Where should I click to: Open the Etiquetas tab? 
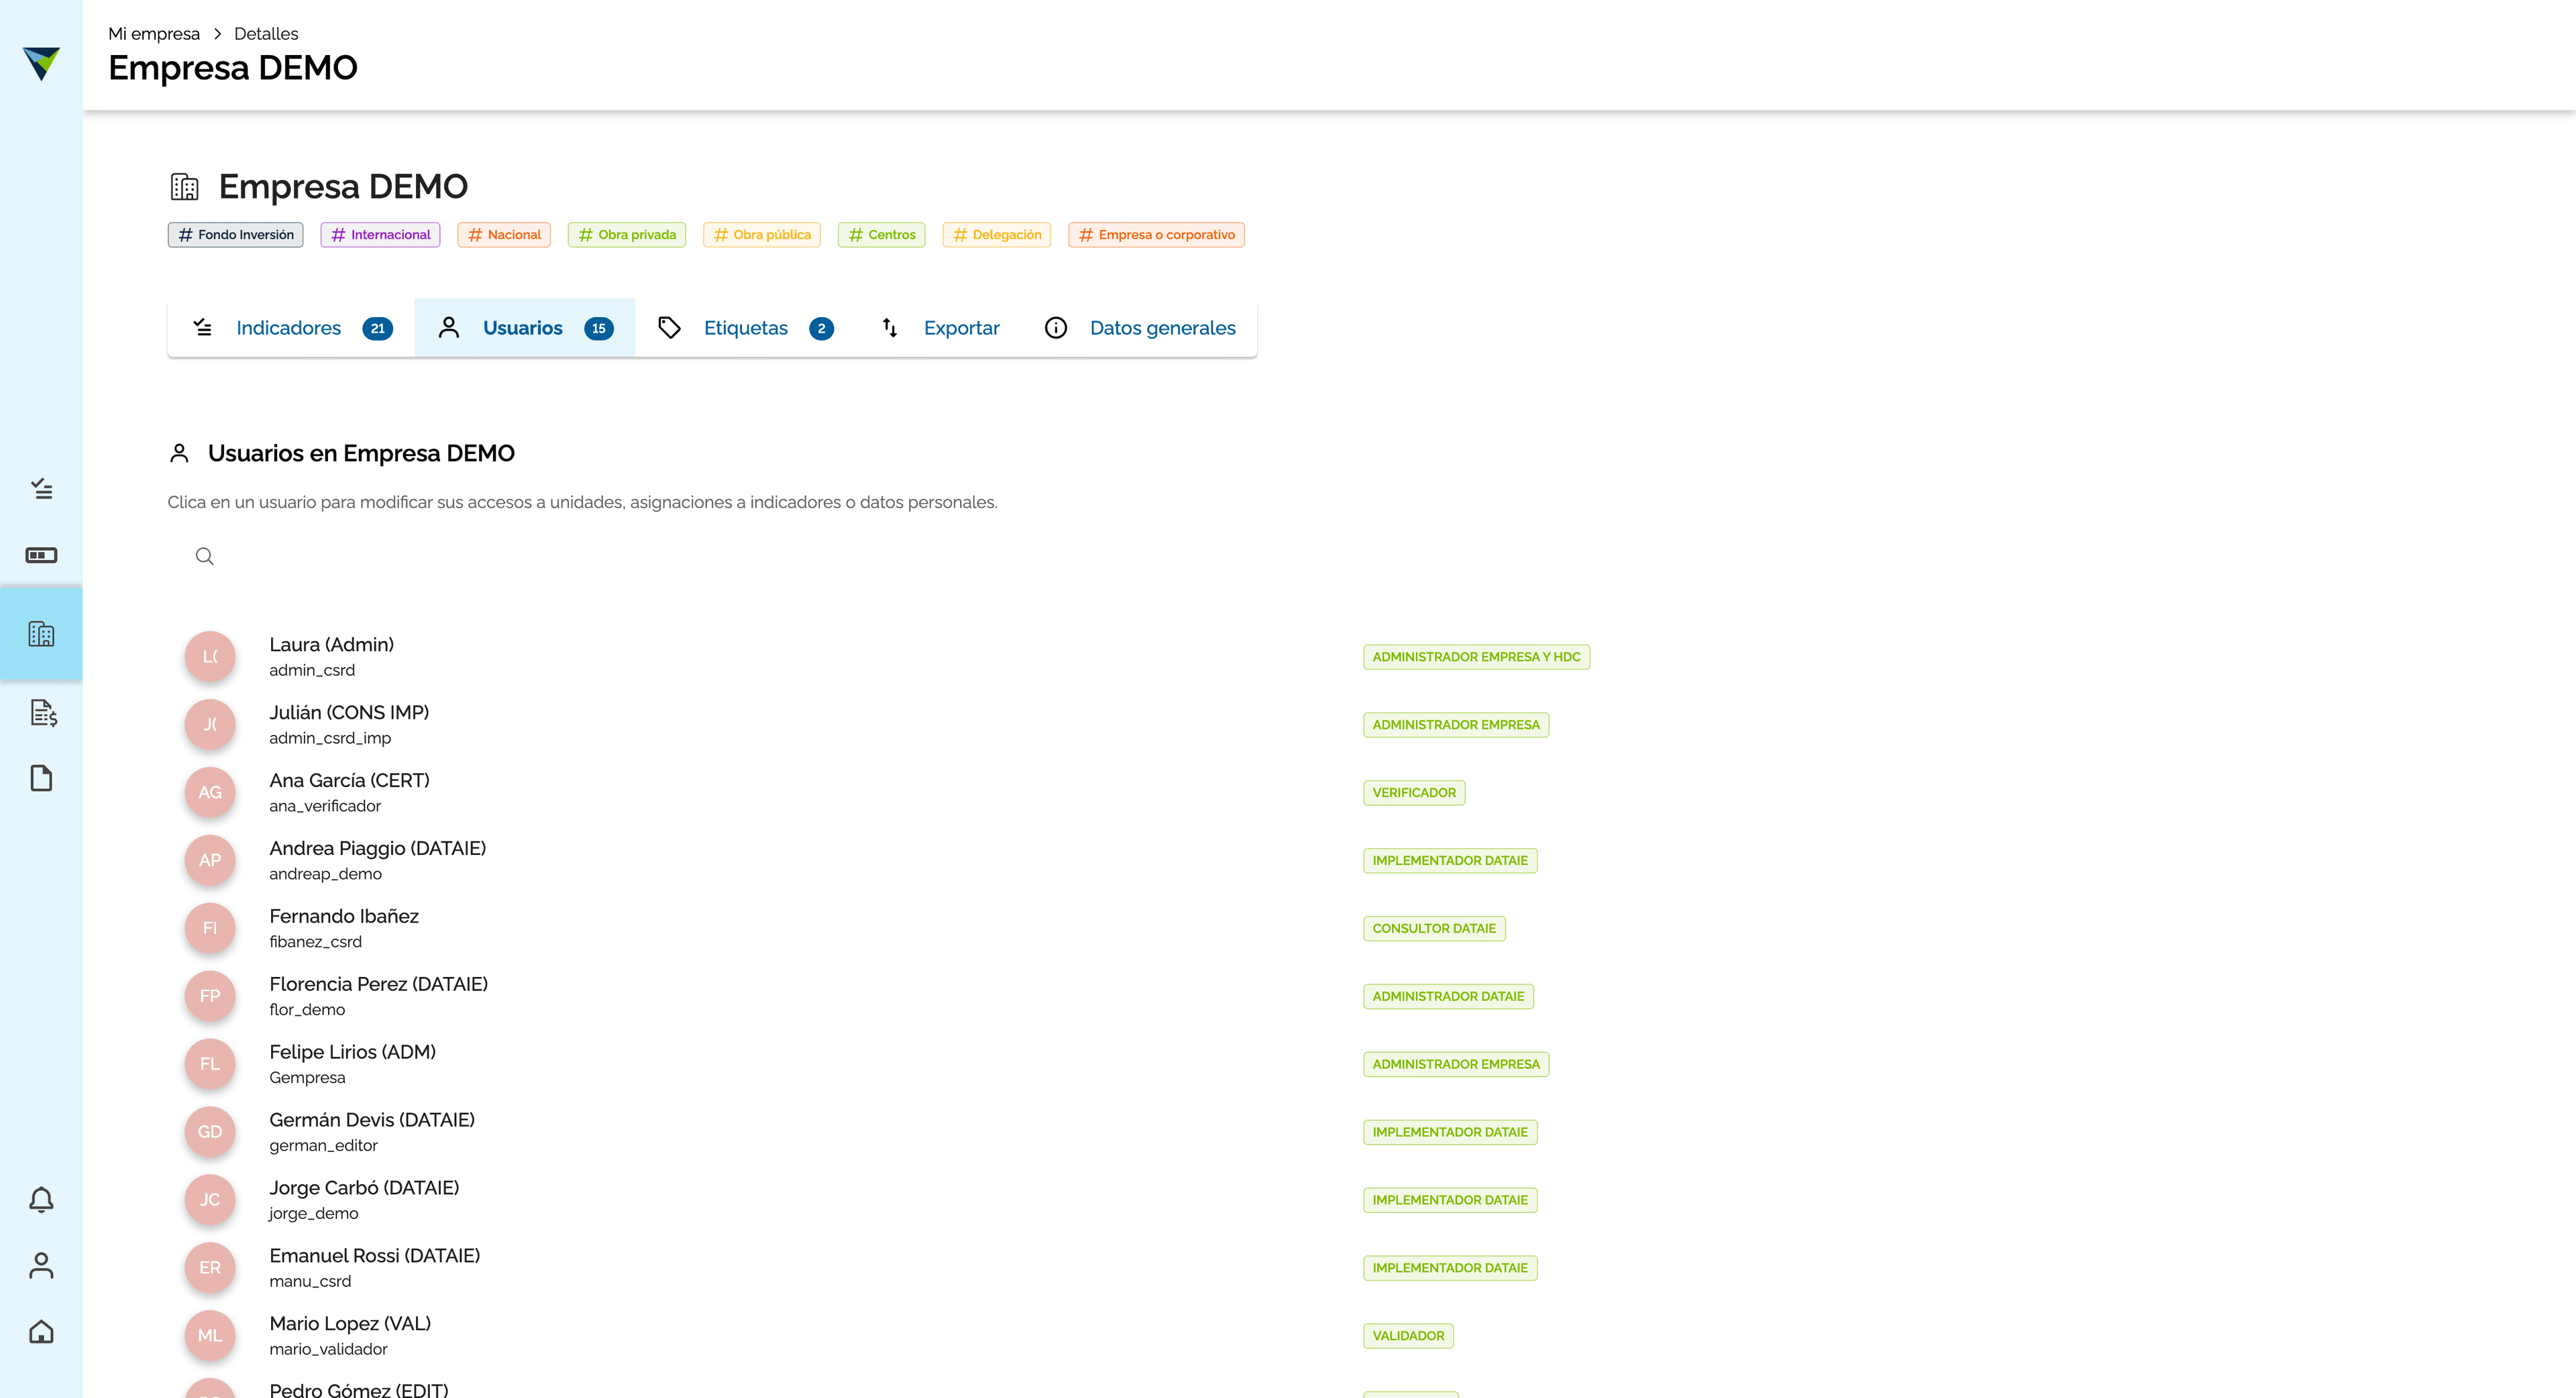click(745, 328)
